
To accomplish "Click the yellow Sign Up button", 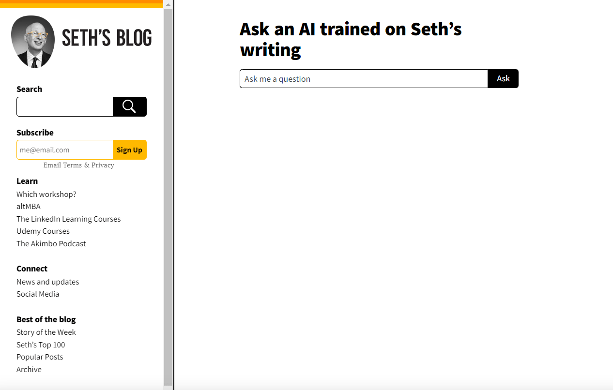I will (x=130, y=150).
